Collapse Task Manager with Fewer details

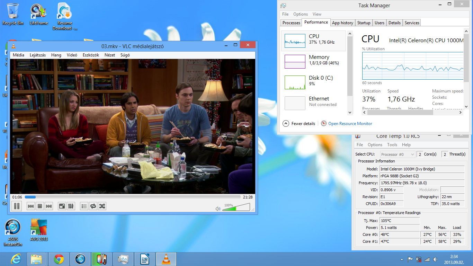[299, 124]
